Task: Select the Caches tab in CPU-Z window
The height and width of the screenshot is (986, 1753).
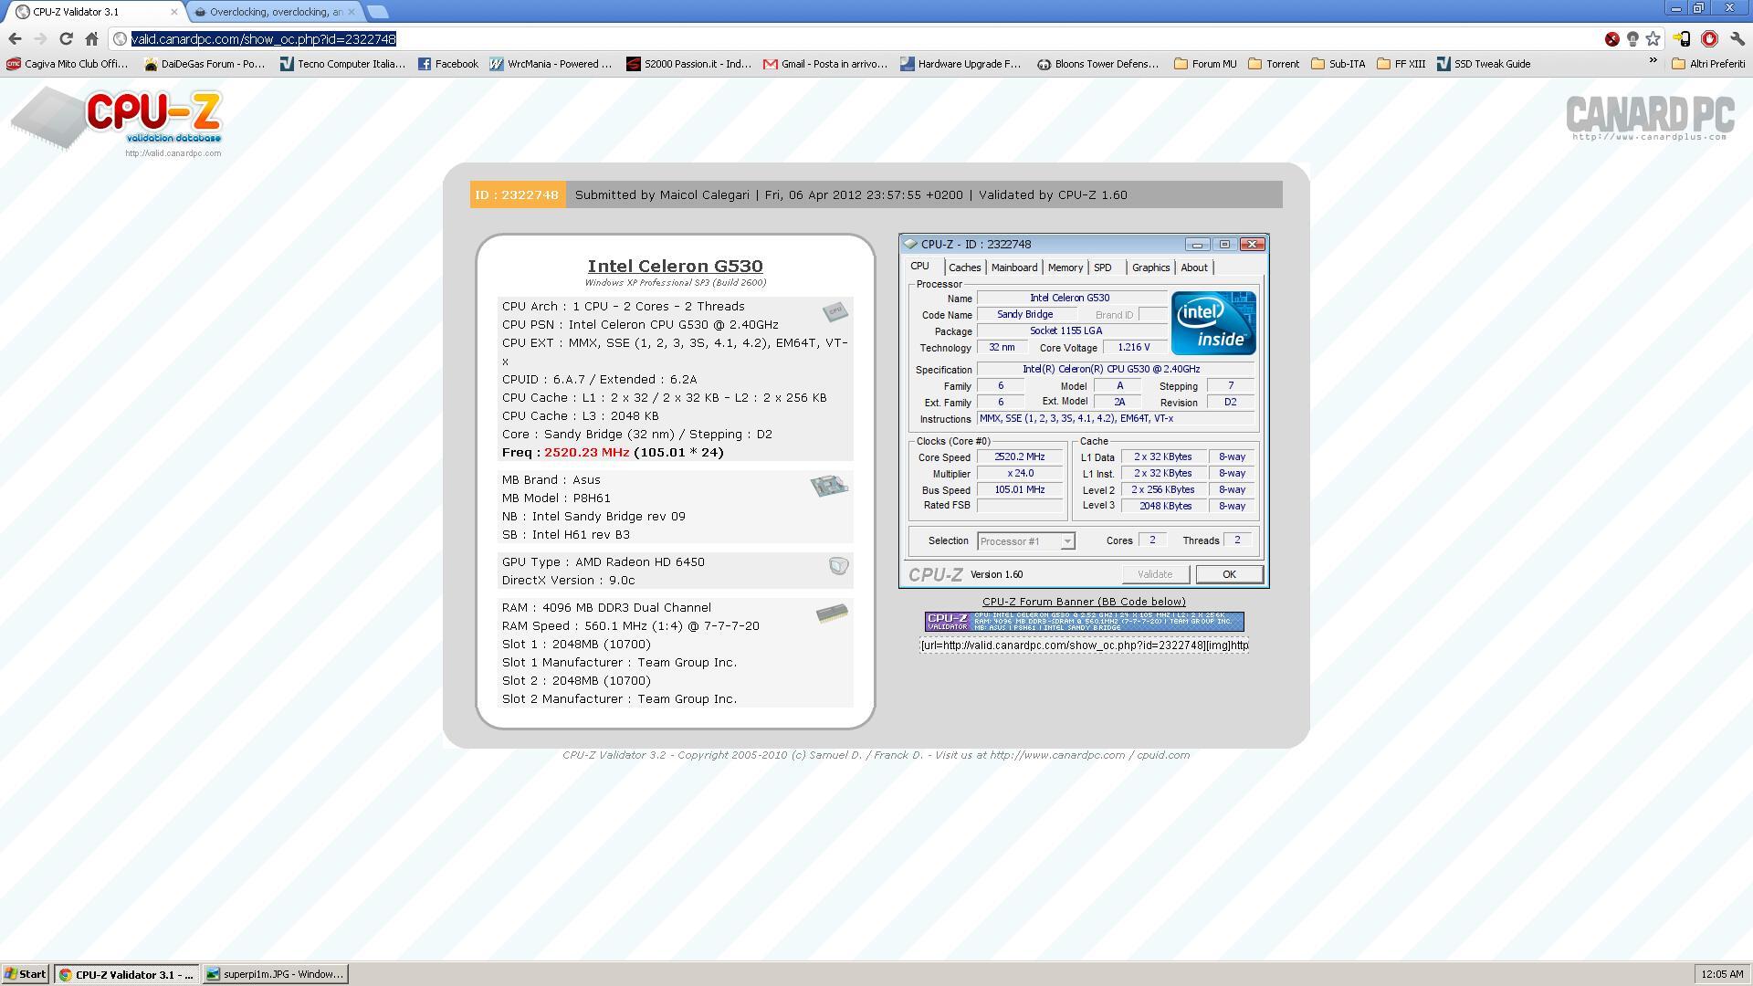Action: (x=964, y=267)
